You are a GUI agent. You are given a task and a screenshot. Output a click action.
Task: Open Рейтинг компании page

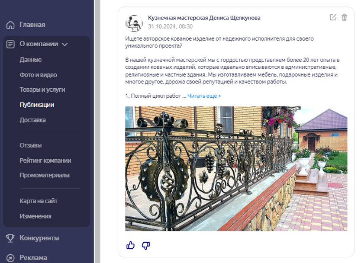click(x=45, y=160)
